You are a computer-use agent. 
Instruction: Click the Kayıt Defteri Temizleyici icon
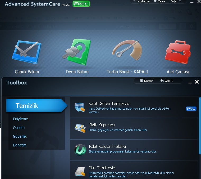[x=80, y=107]
